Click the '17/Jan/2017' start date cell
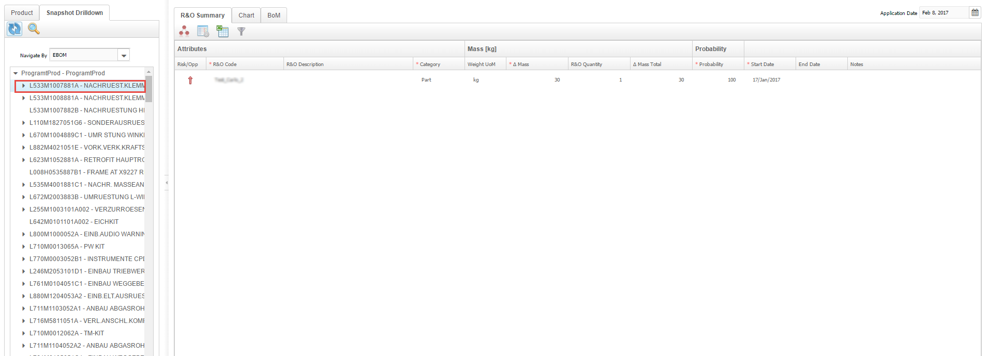 (x=767, y=80)
